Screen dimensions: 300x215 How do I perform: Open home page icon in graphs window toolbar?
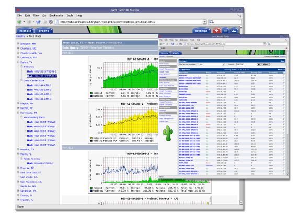point(51,22)
